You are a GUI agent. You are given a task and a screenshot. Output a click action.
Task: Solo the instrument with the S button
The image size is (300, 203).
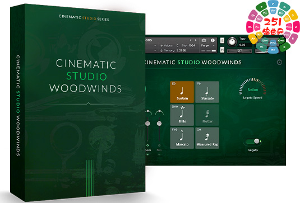point(222,40)
